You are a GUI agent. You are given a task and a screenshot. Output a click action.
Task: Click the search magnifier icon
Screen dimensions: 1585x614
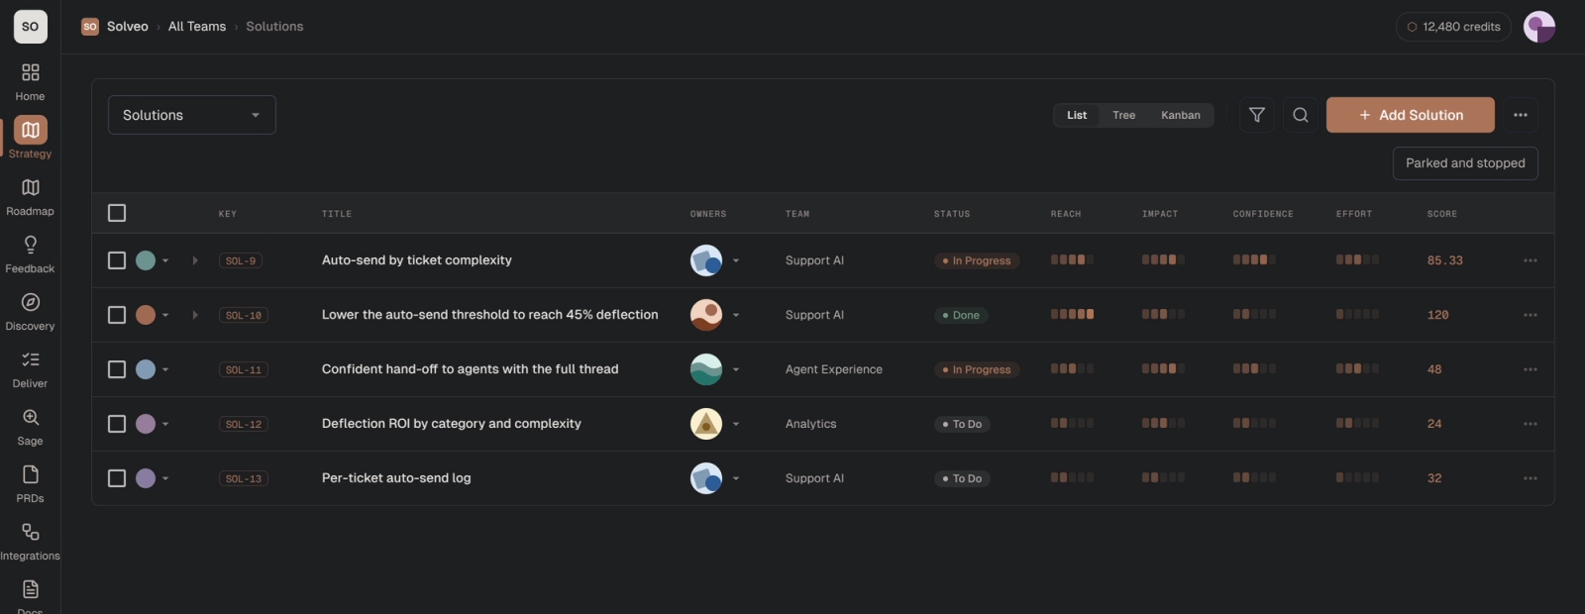click(1301, 115)
